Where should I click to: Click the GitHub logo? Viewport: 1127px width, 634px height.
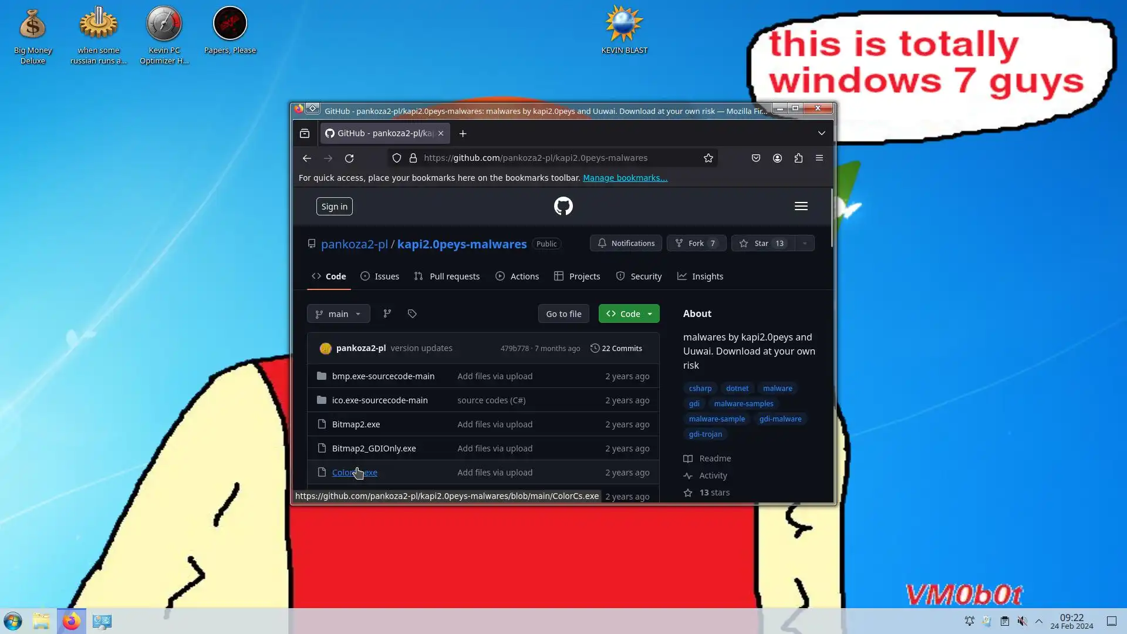coord(563,206)
